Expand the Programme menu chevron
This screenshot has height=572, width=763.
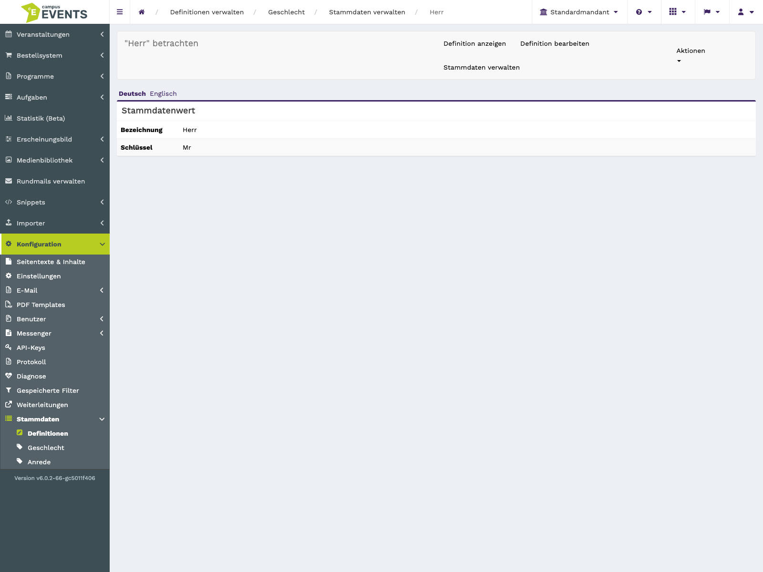click(102, 76)
